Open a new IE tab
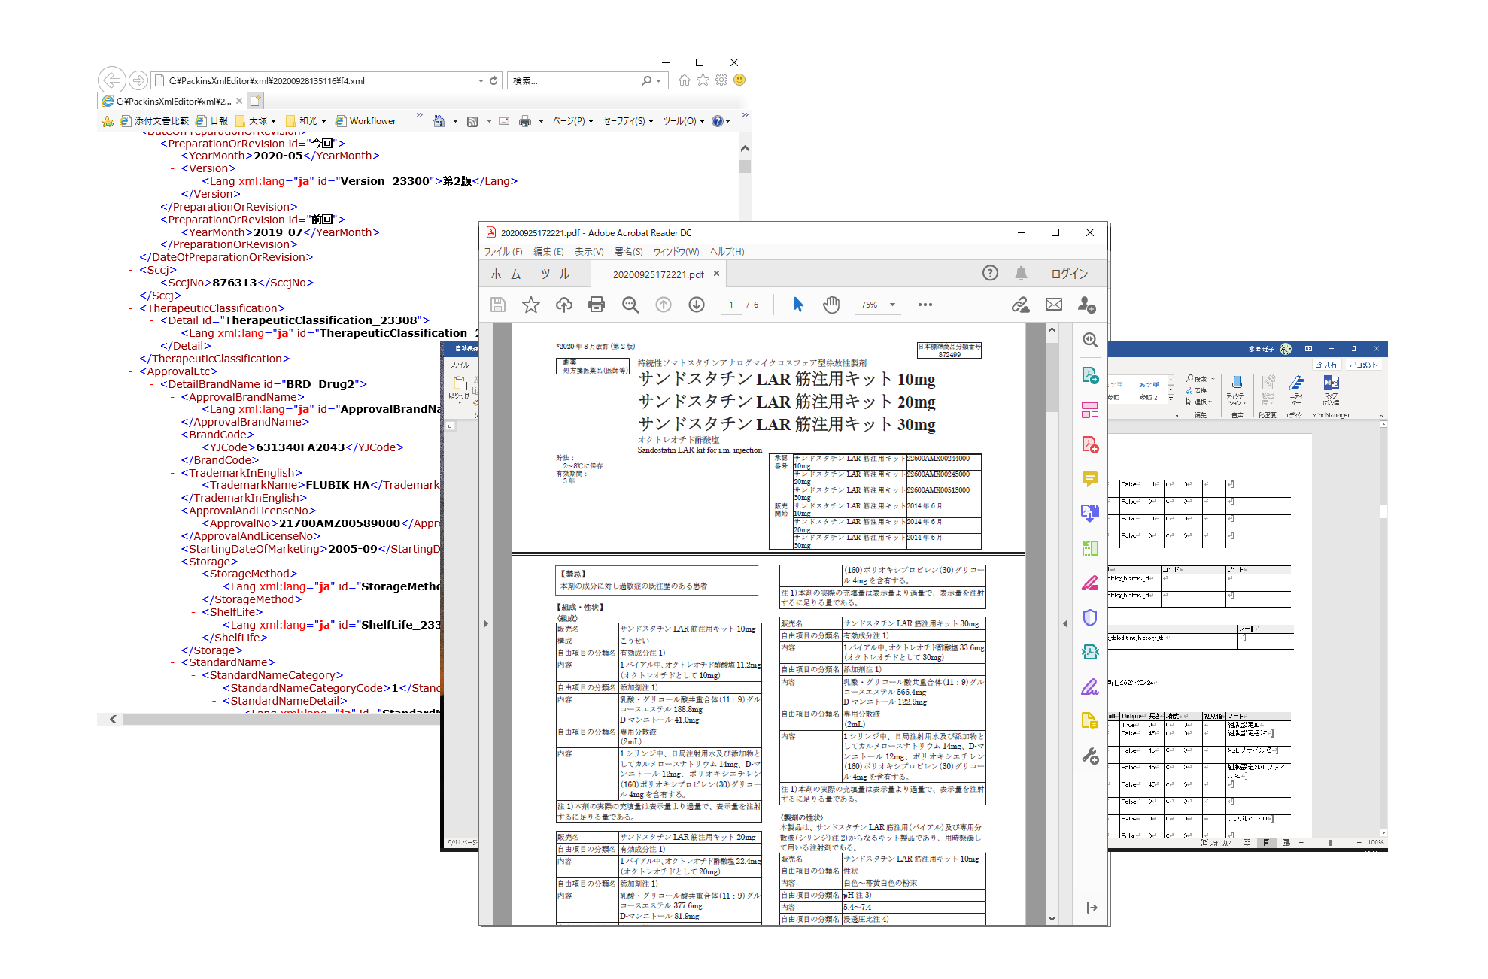1488x979 pixels. (x=256, y=100)
